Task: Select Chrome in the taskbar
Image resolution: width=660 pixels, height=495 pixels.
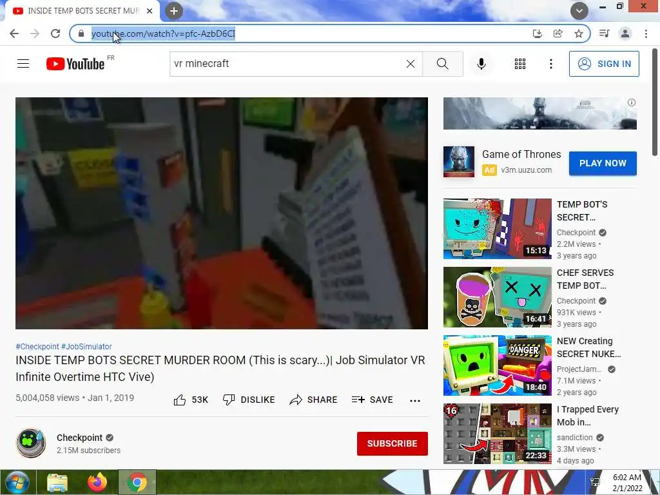Action: click(x=137, y=482)
